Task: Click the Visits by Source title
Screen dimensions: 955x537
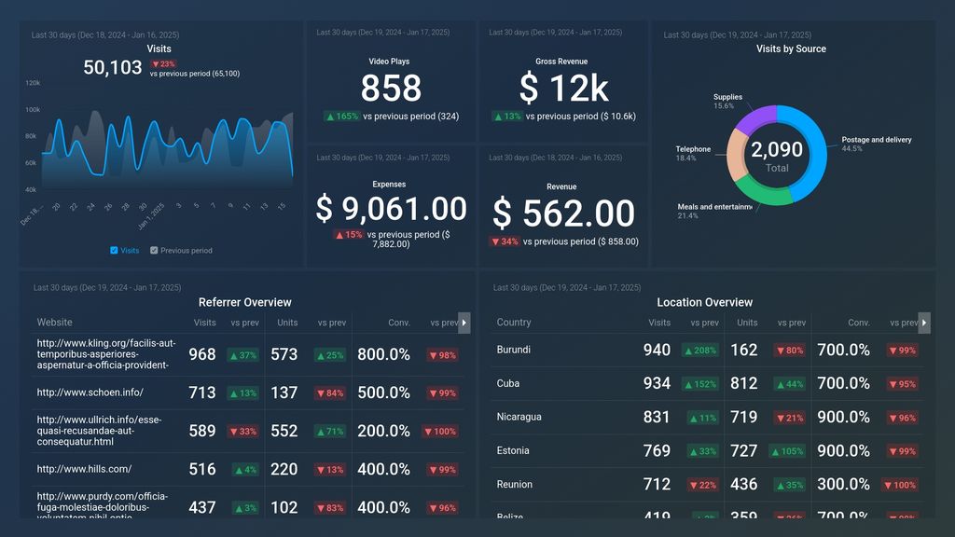Action: pyautogui.click(x=791, y=48)
